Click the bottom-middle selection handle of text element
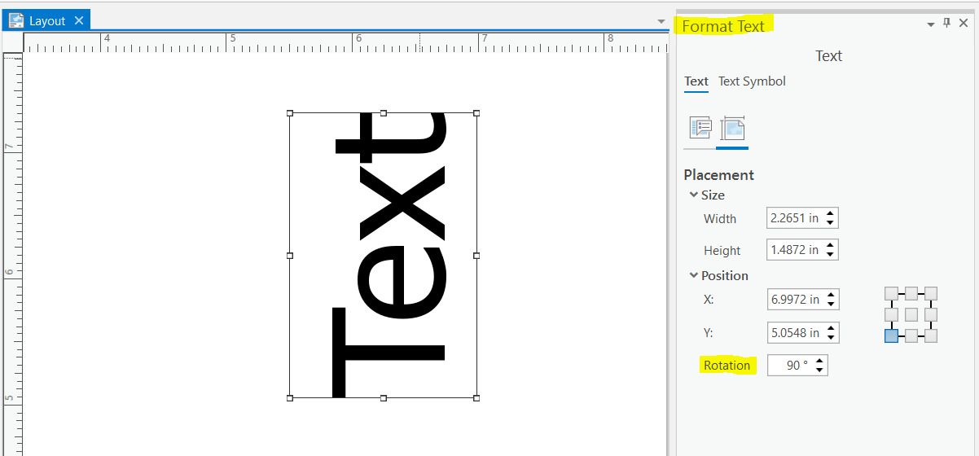 384,398
